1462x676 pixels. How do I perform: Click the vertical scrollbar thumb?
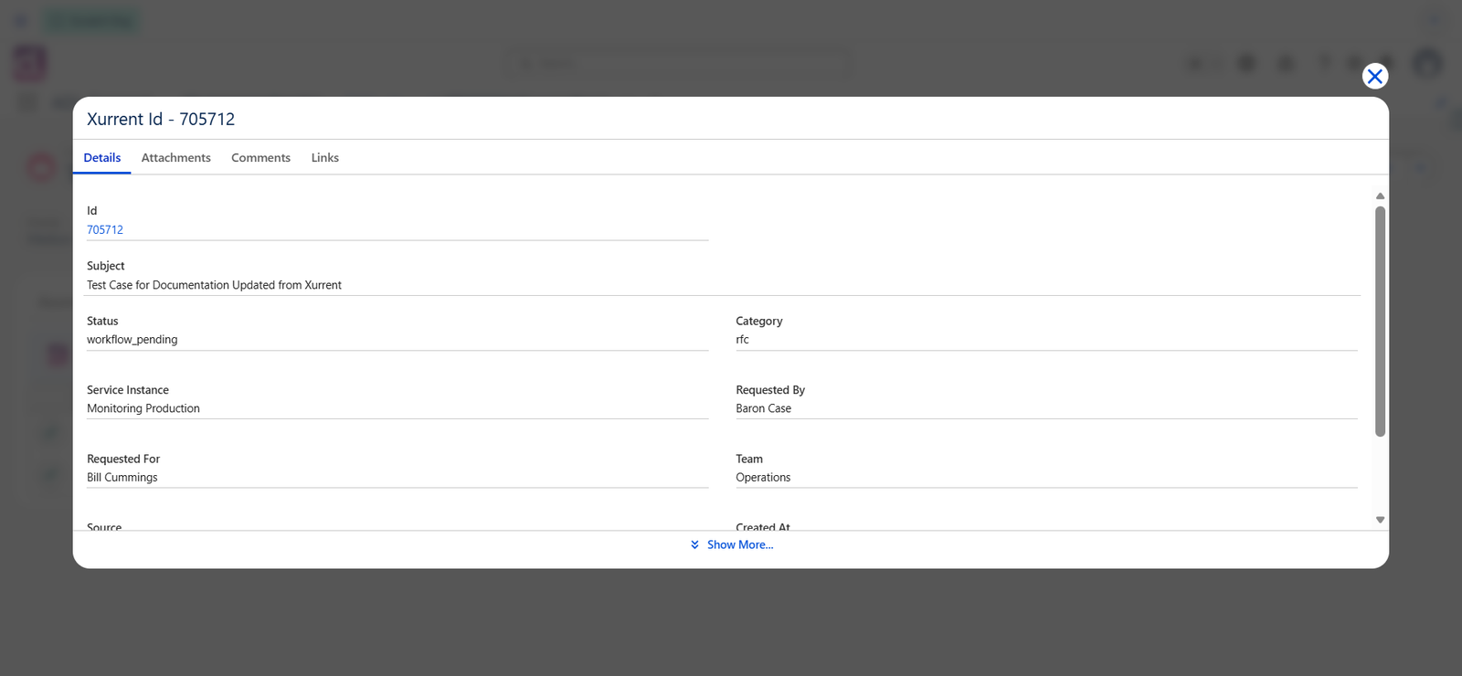pos(1380,322)
